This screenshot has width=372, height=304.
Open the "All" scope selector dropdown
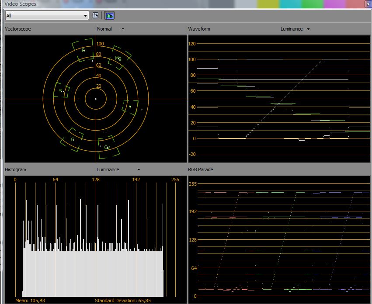point(47,16)
